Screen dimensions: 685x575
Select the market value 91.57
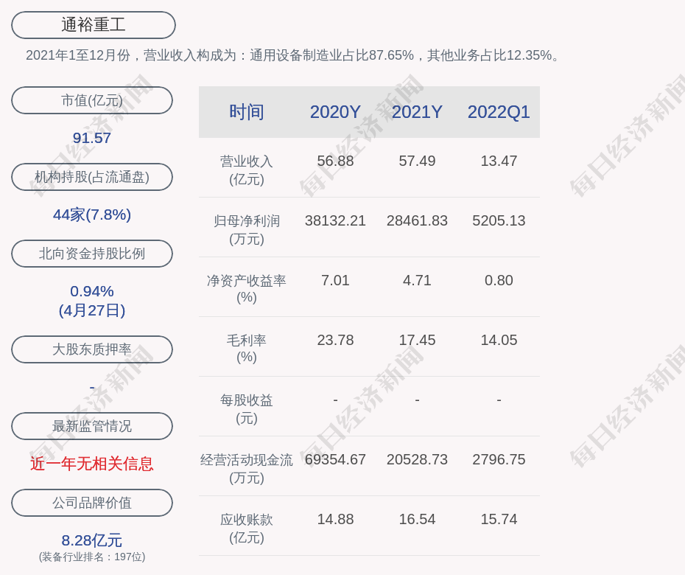click(92, 138)
